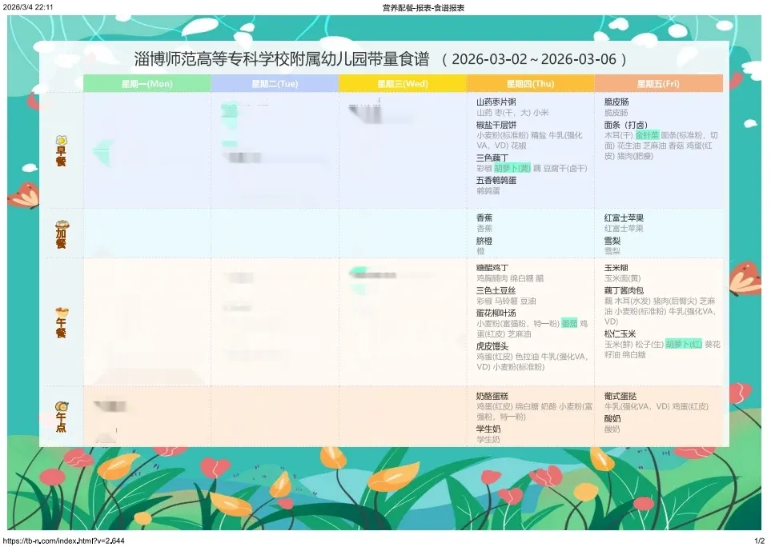Click the highlighted 胡萝卜(黄) ingredient tag
The height and width of the screenshot is (547, 771).
pyautogui.click(x=512, y=169)
